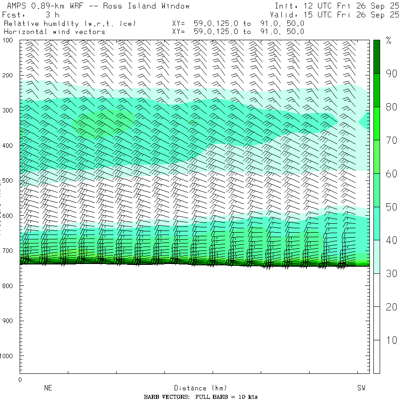Click the 200 pressure axis label
Image resolution: width=402 pixels, height=402 pixels.
8,75
